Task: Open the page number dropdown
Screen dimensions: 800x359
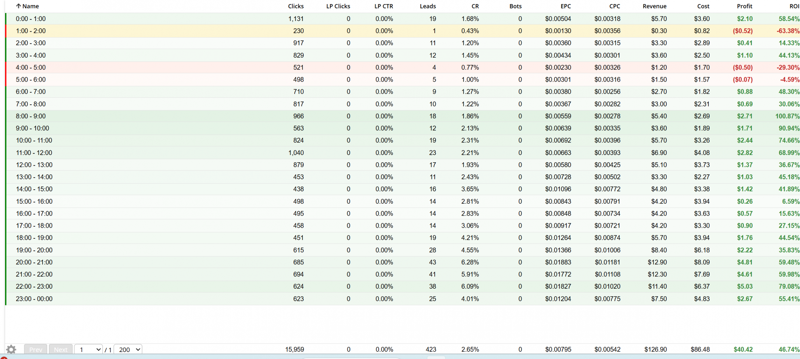Action: click(x=88, y=349)
